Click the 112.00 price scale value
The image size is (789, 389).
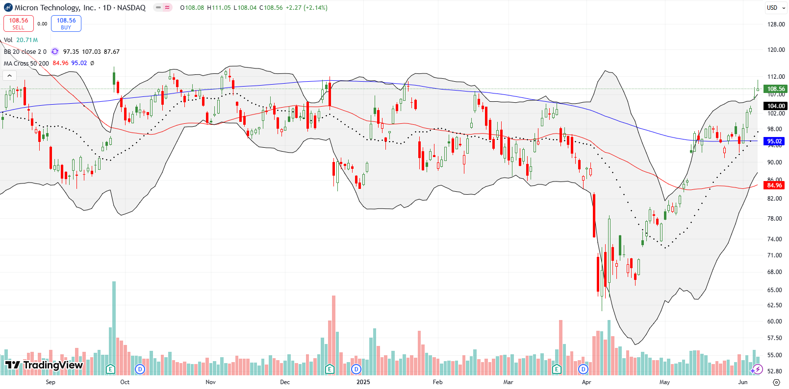[776, 77]
